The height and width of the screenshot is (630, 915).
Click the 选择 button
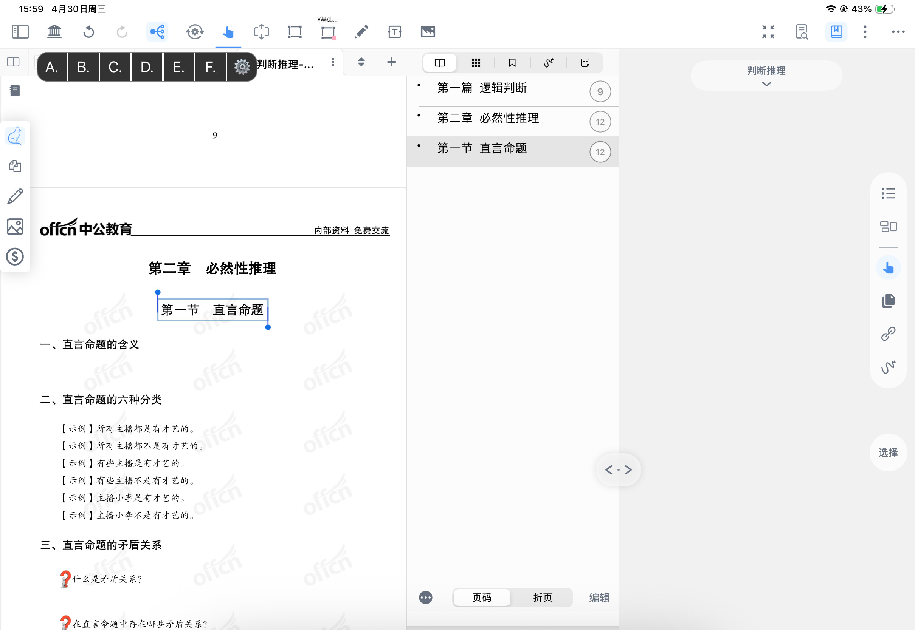coord(888,452)
